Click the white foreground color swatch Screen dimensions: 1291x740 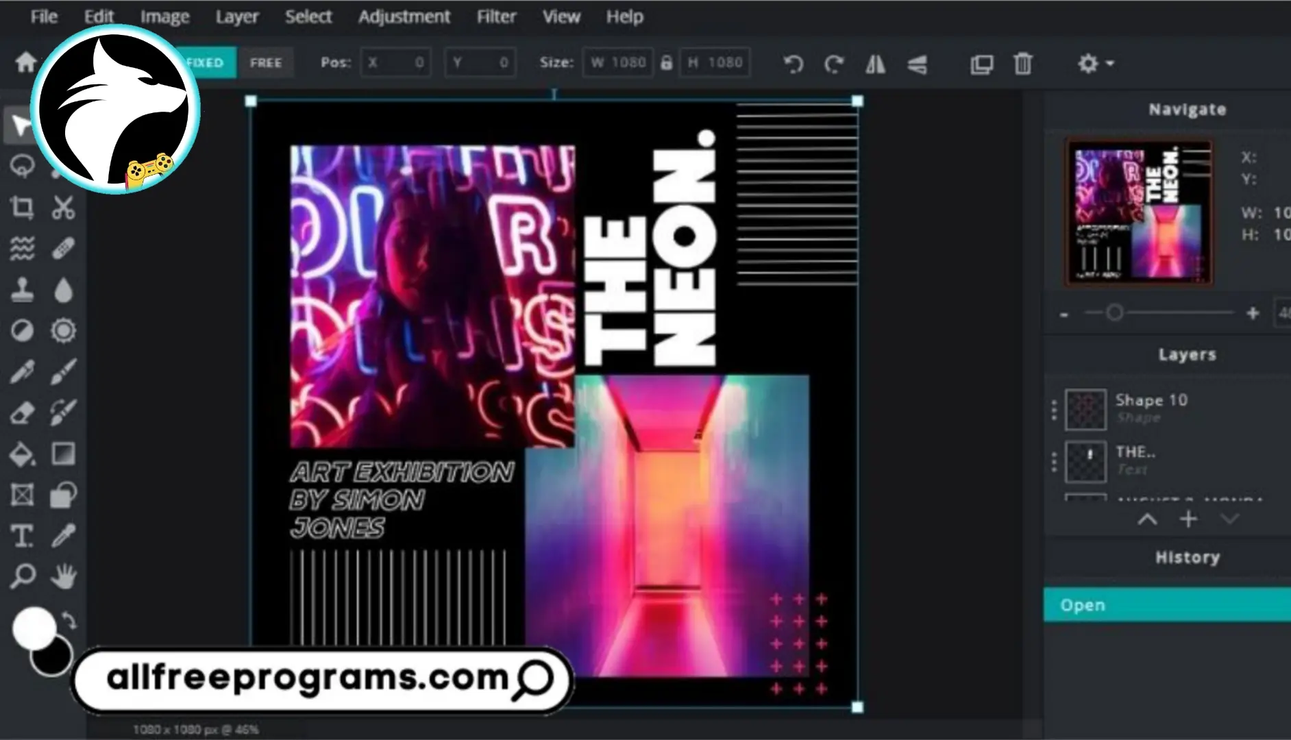(x=33, y=627)
